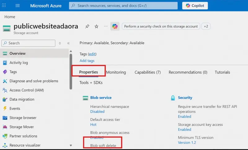Image resolution: width=248 pixels, height=150 pixels.
Task: Click the Overview menu icon
Action: (x=5, y=53)
